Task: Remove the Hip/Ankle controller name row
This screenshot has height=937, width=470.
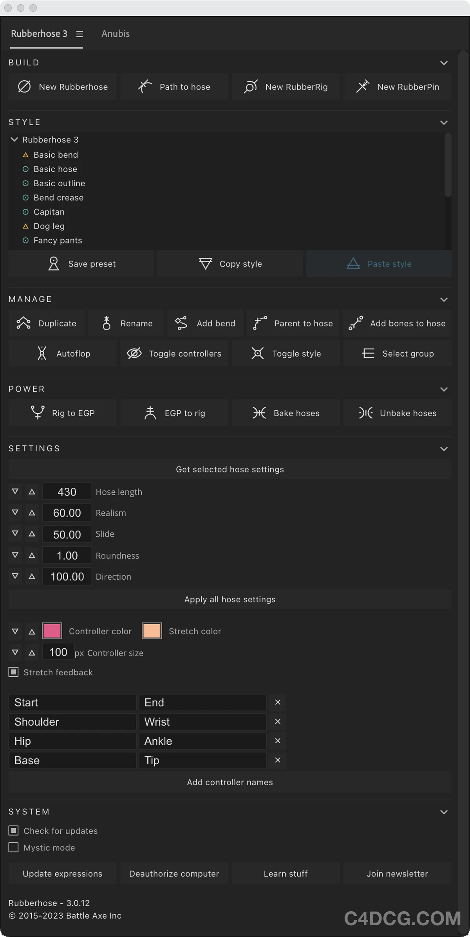Action: [x=278, y=741]
